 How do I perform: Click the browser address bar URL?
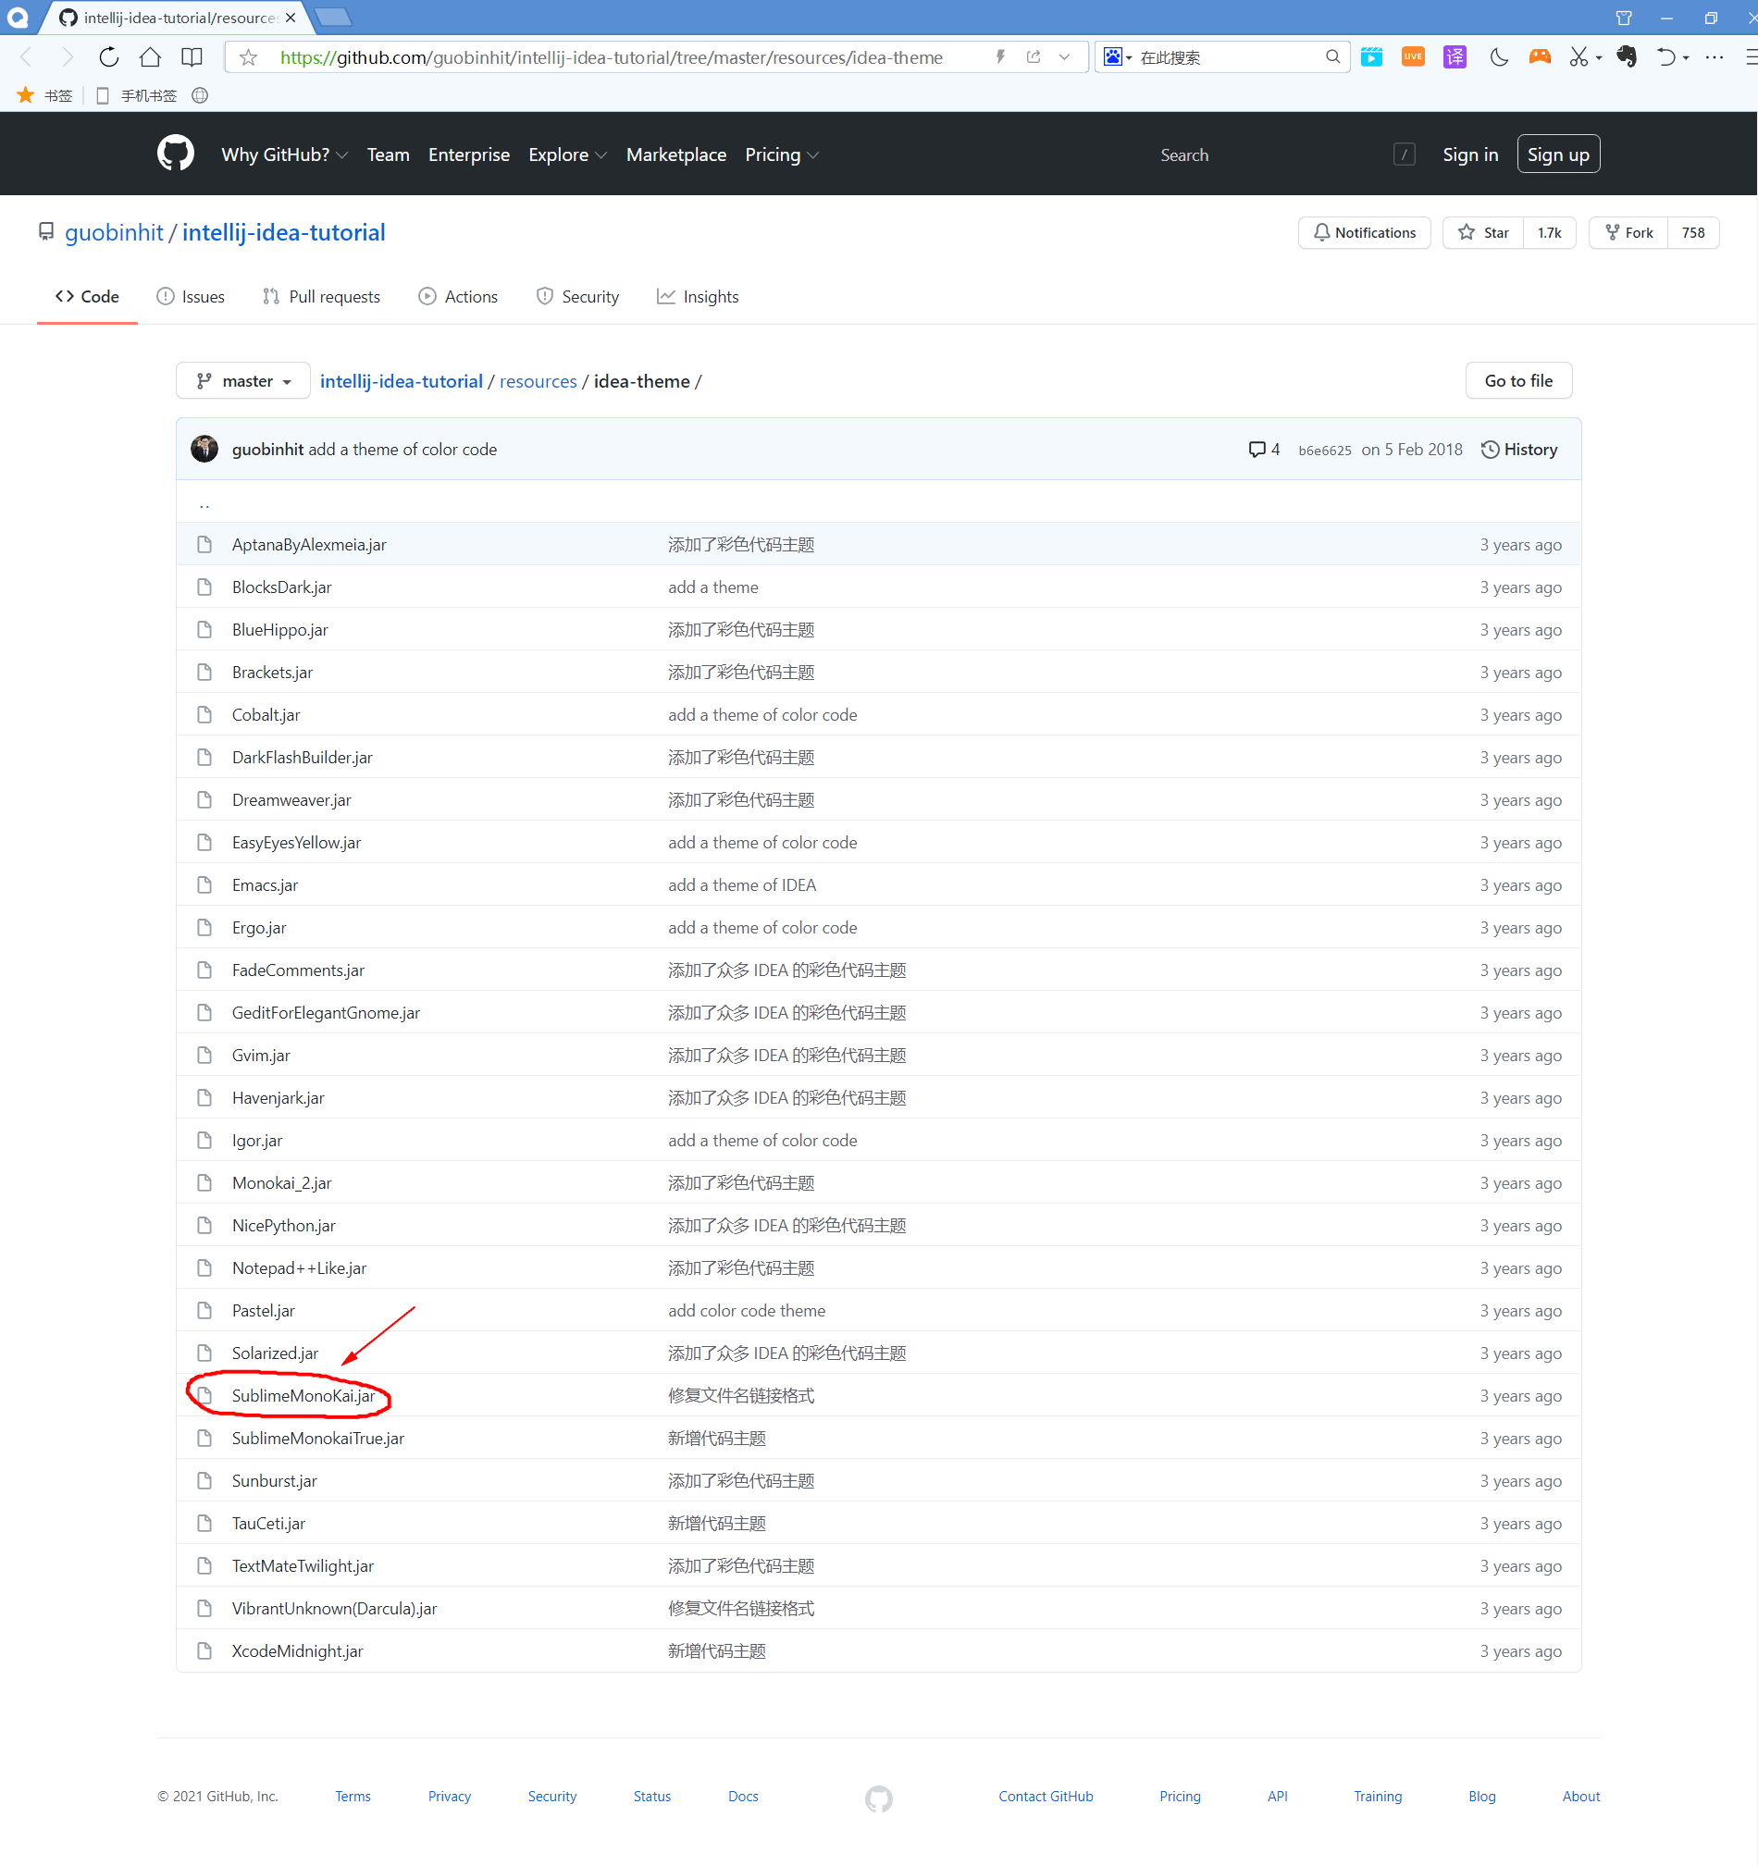[611, 57]
